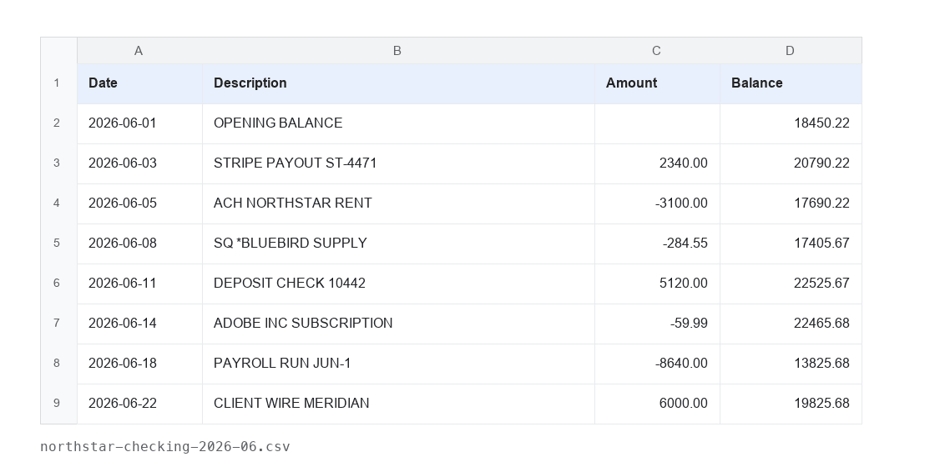Select the 2026-06-18 date cell
This screenshot has height=467, width=935.
pos(139,364)
